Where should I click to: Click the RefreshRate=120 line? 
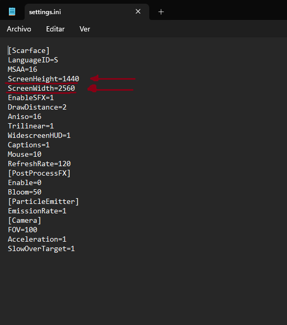tap(39, 164)
